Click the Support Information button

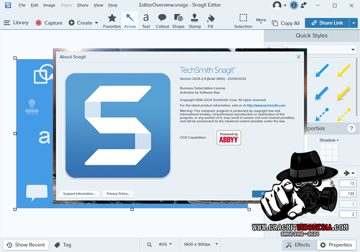(x=79, y=193)
